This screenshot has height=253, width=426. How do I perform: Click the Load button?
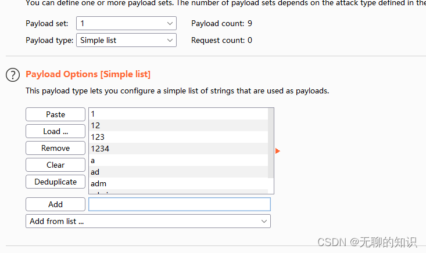point(56,131)
